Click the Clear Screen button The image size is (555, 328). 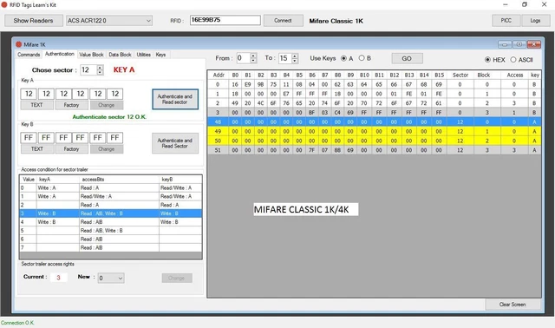(513, 305)
